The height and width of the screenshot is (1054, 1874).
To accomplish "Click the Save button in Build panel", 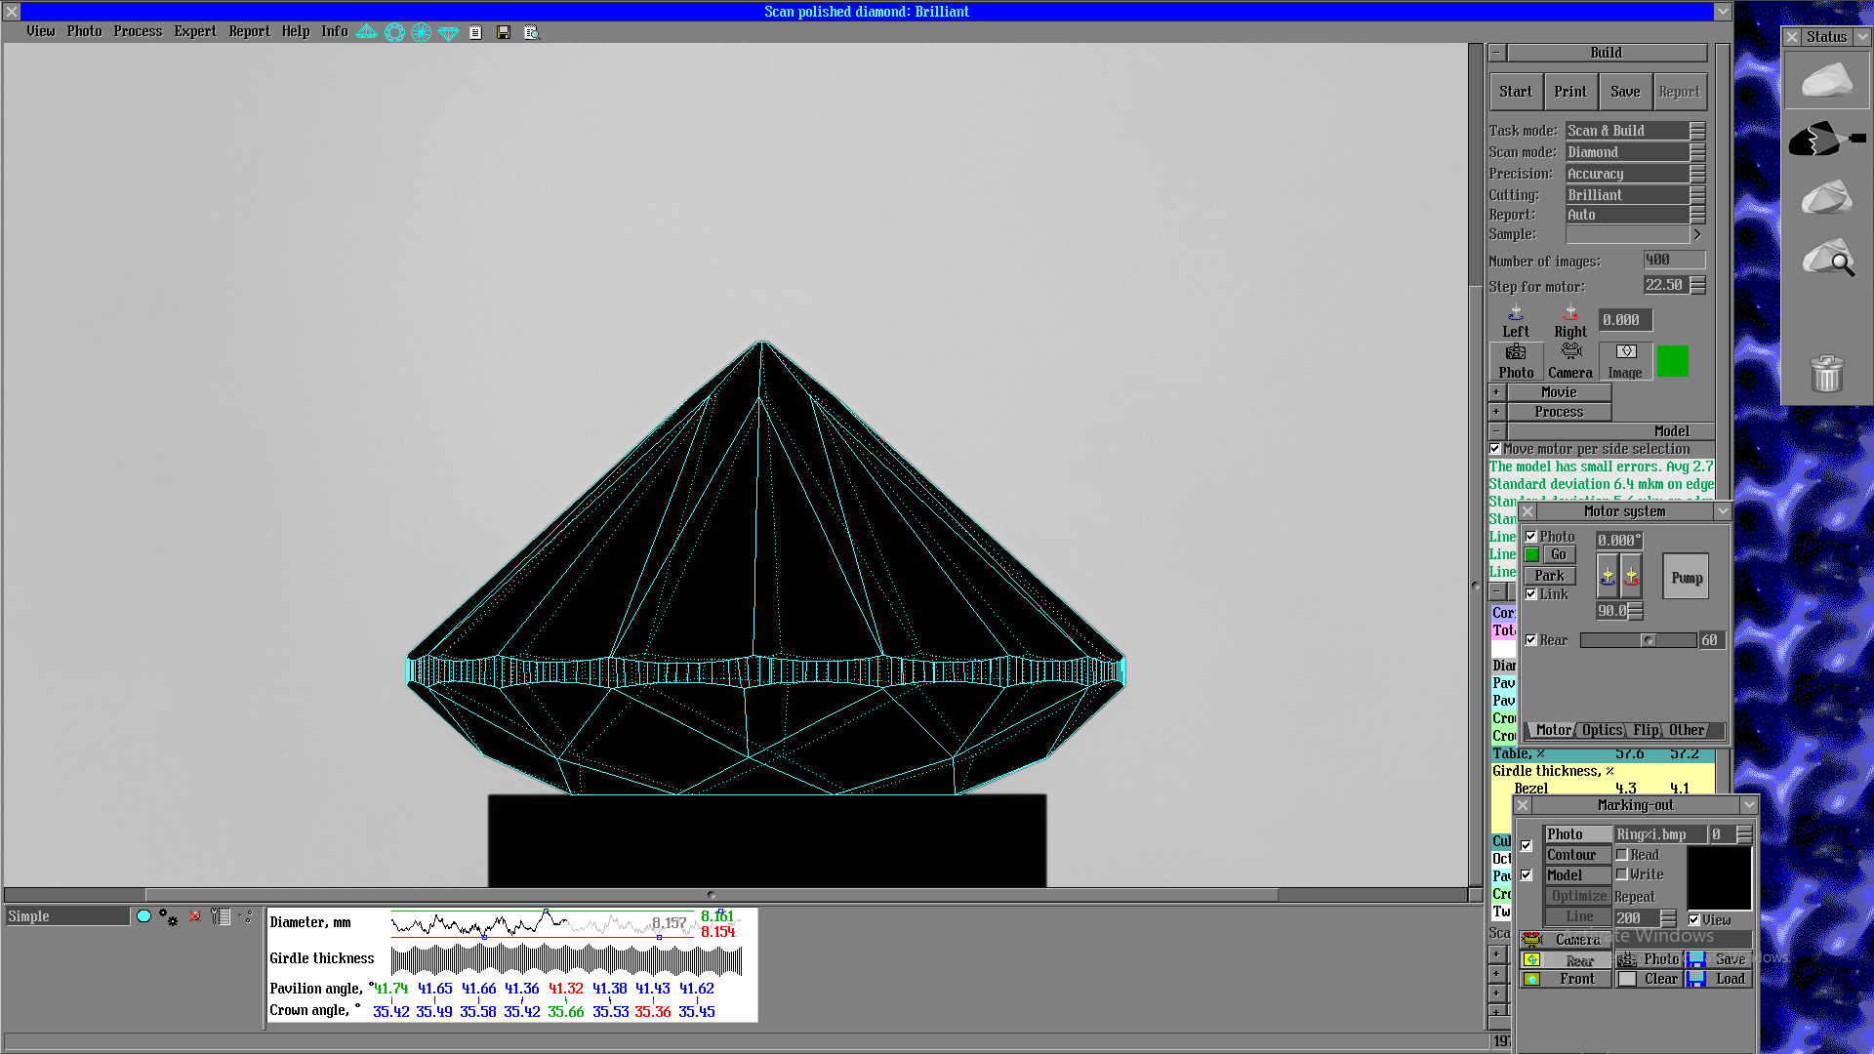I will (1625, 92).
